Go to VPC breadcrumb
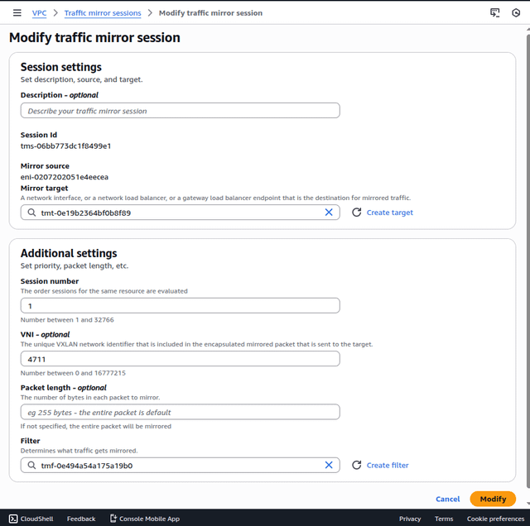This screenshot has width=530, height=526. [x=39, y=13]
